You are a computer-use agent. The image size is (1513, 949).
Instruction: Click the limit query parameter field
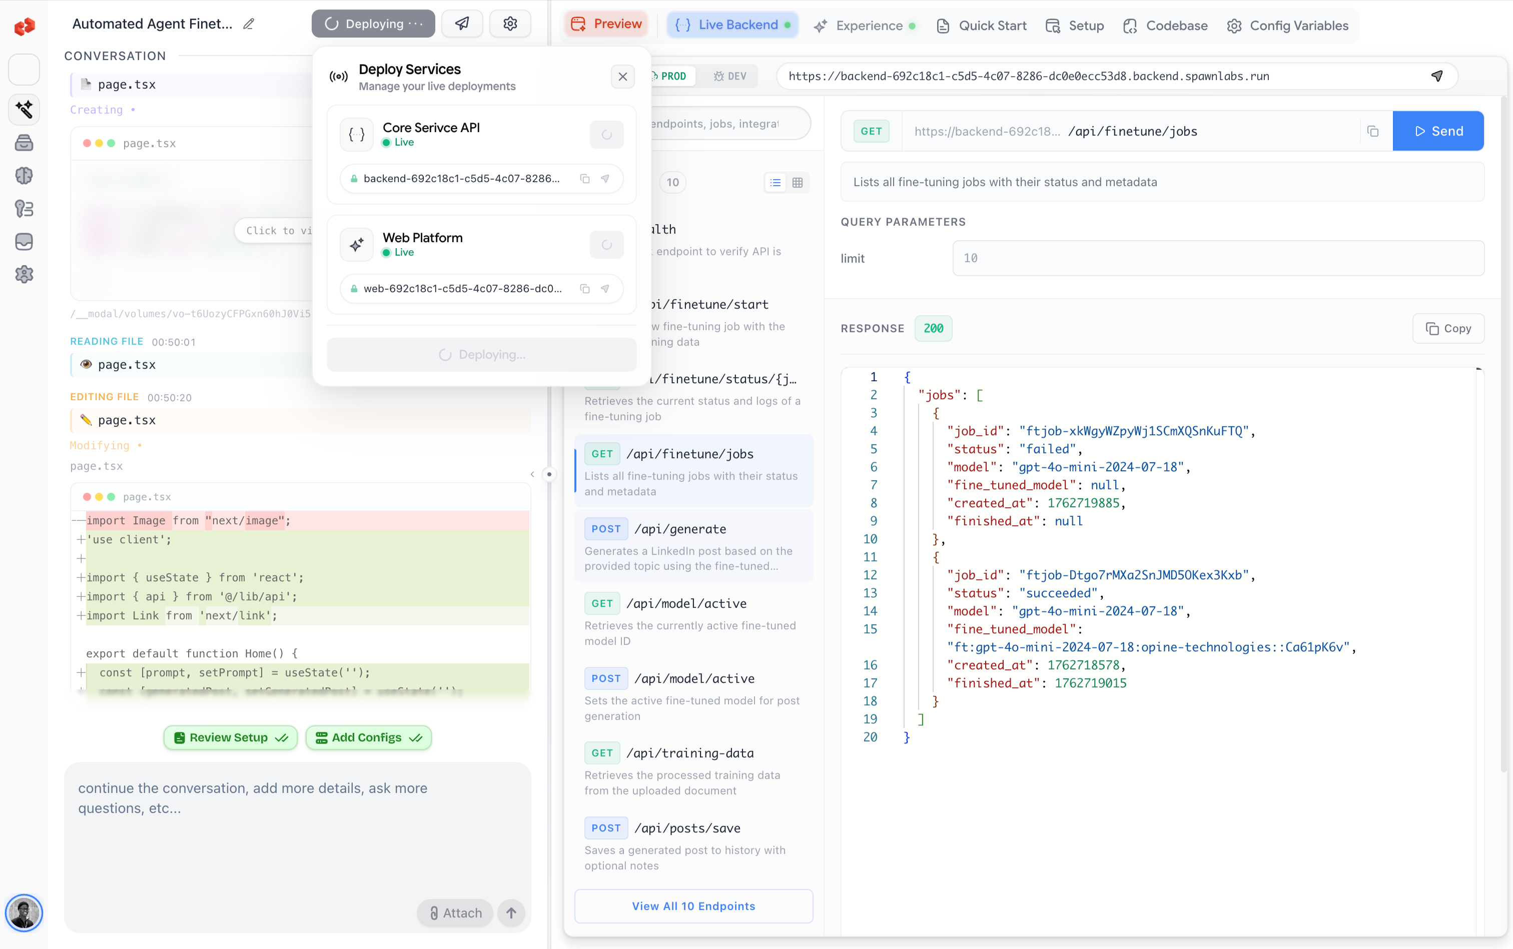[1217, 258]
